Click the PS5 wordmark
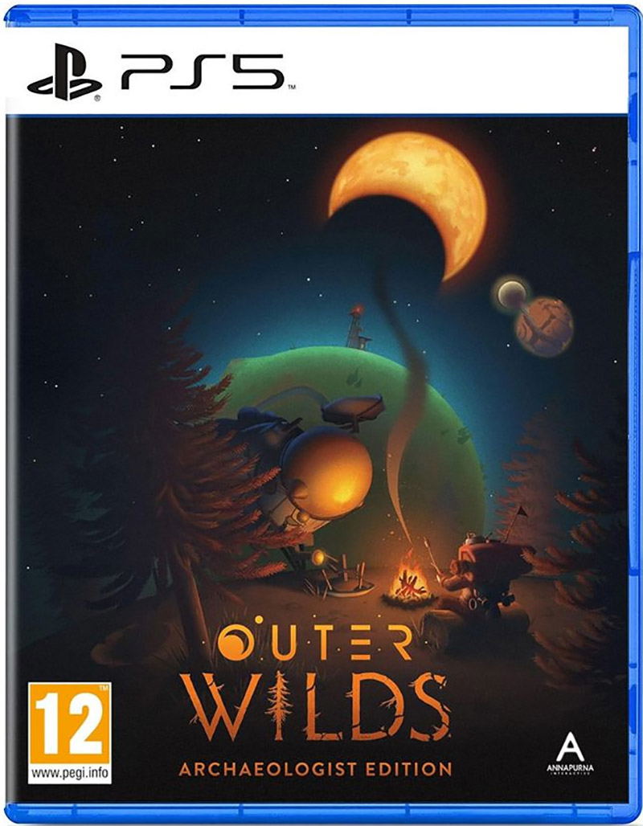Viewport: 643px width, 826px height. click(x=203, y=72)
